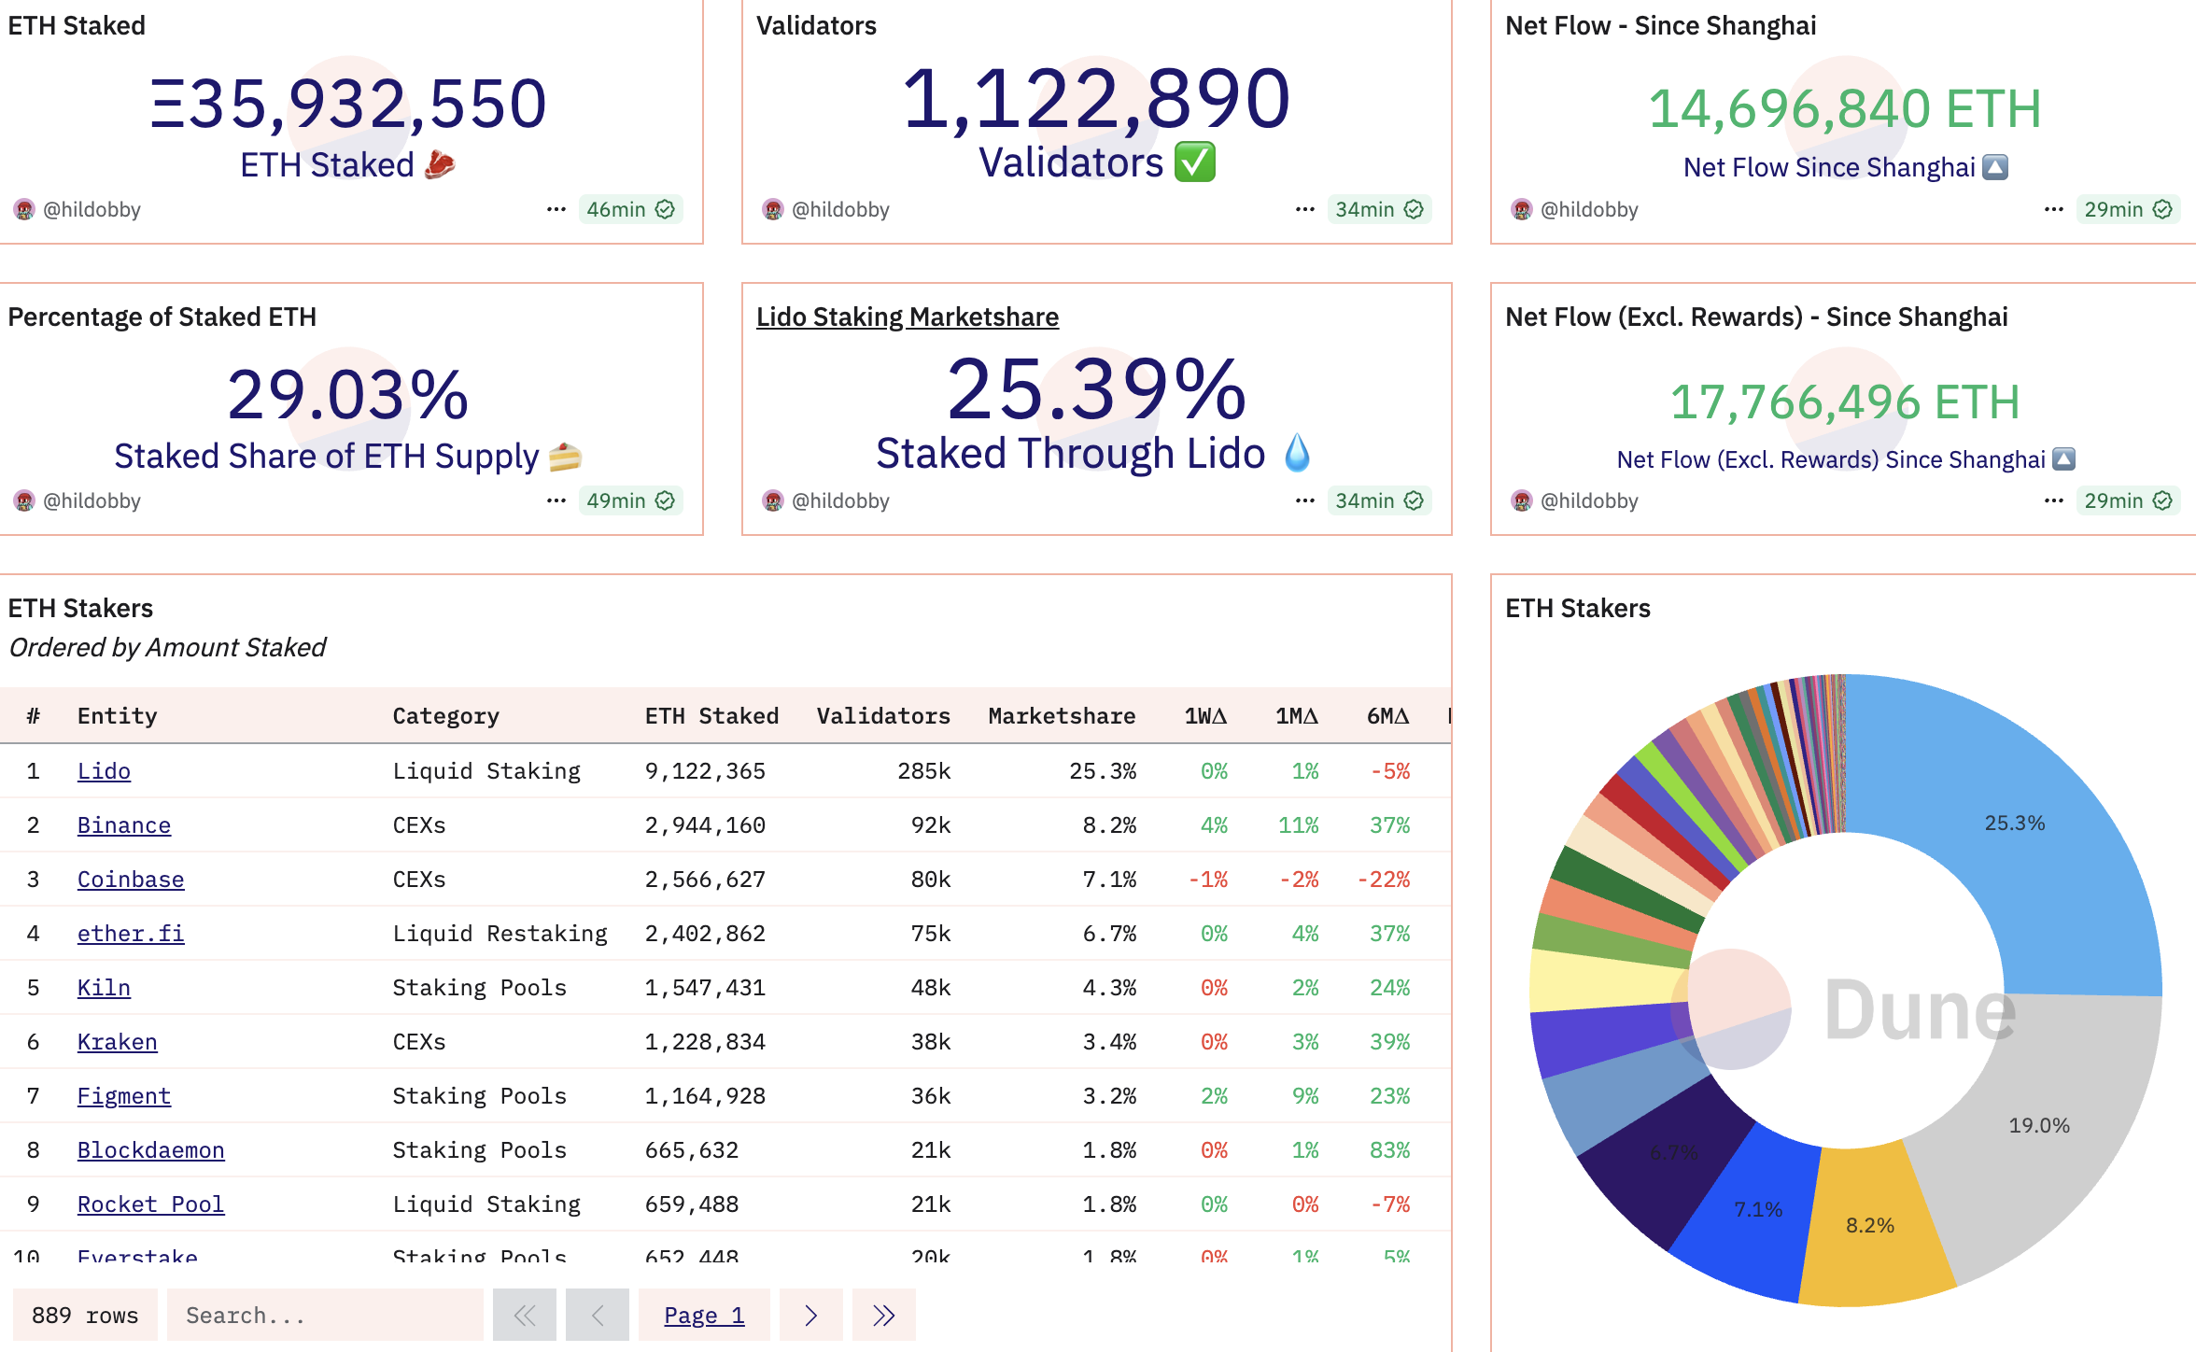Open options menu on ETH Staked card
The width and height of the screenshot is (2196, 1352).
pos(557,209)
